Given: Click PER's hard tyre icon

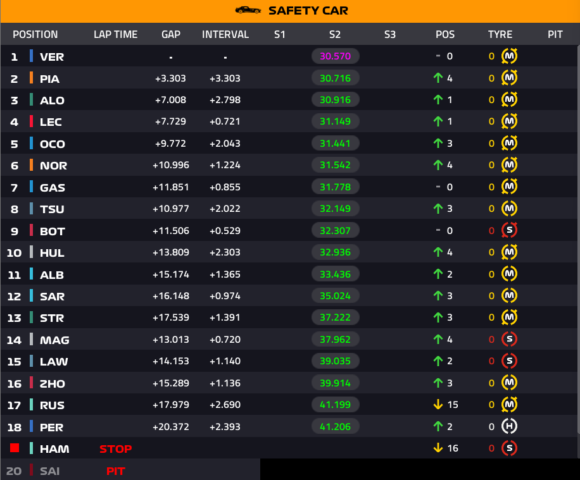Looking at the screenshot, I should tap(509, 426).
